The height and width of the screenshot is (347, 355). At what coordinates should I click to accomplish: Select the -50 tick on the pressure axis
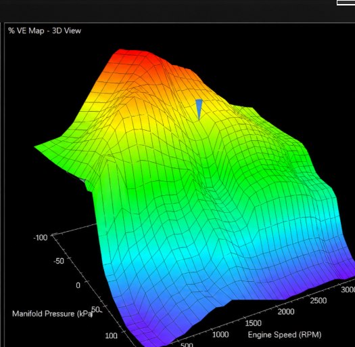59,261
